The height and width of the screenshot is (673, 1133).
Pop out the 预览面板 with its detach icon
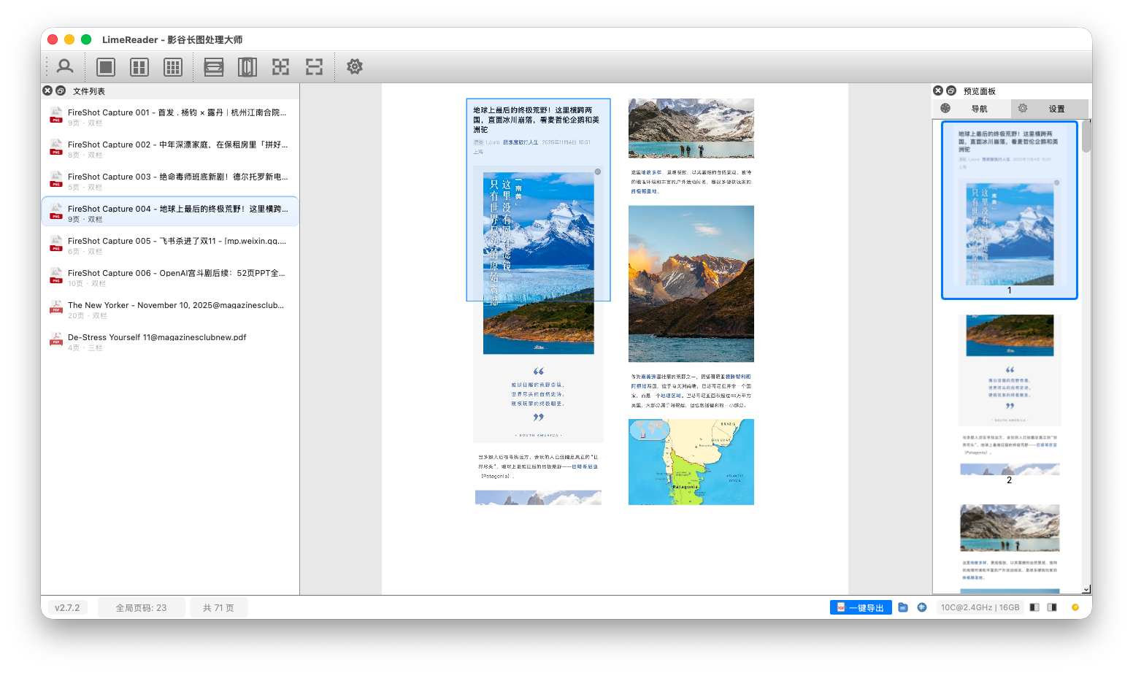pos(951,91)
